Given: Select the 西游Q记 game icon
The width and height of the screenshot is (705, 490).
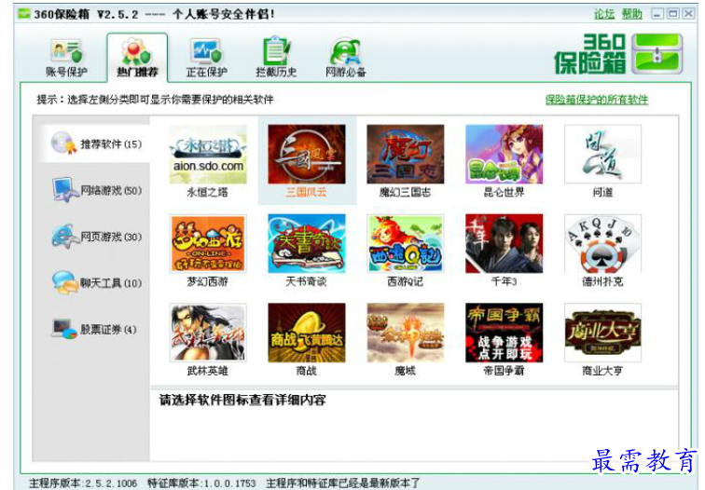Looking at the screenshot, I should click(405, 243).
